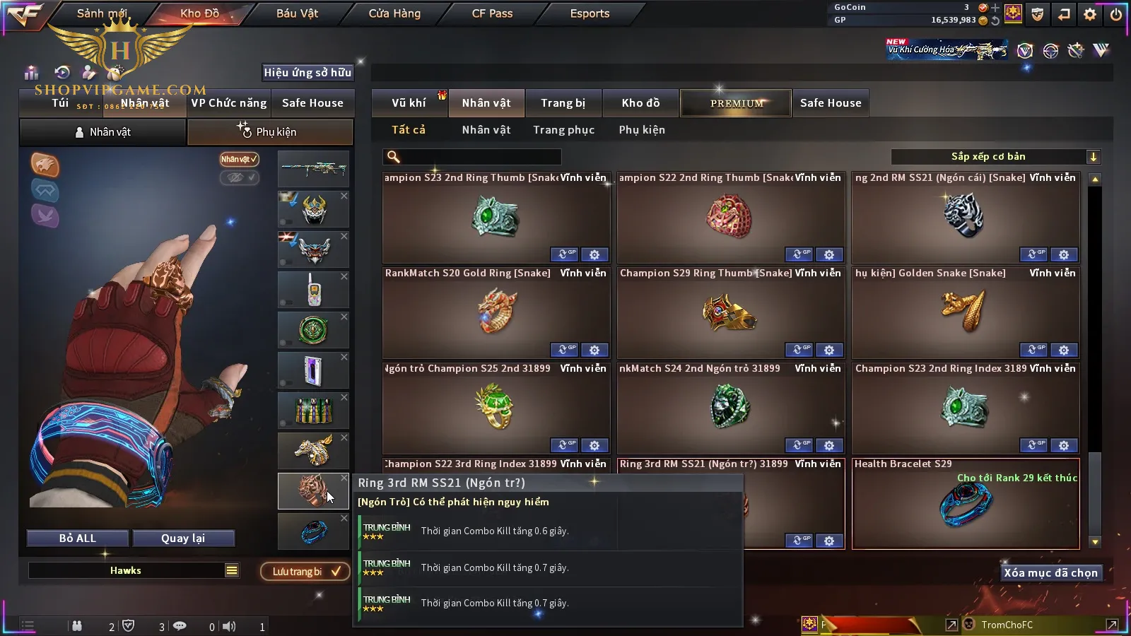1131x636 pixels.
Task: Open gear settings on RankMatch S20 Gold Ring
Action: coord(594,350)
